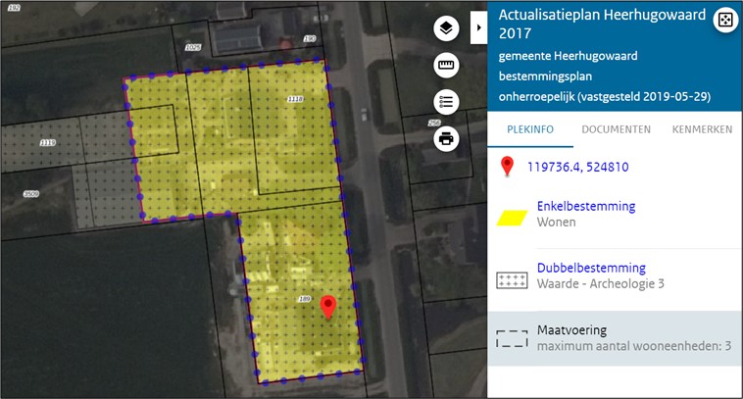Click the print map icon

[447, 137]
